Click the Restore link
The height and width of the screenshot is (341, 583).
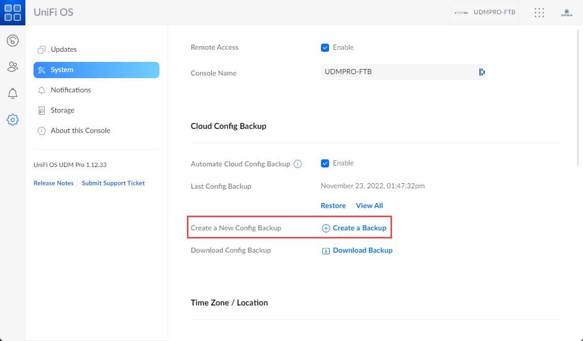(x=333, y=206)
